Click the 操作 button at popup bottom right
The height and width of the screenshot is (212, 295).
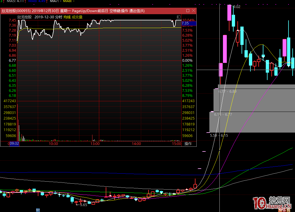tap(188, 144)
